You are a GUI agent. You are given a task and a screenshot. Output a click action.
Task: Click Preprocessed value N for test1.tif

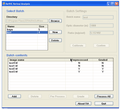(x=79, y=66)
